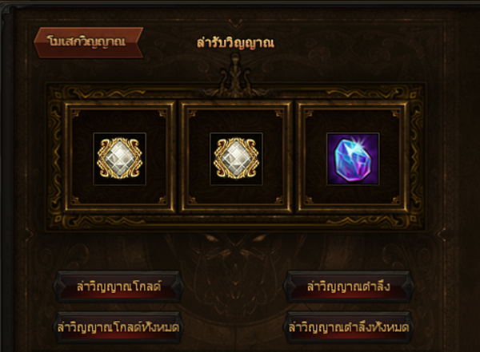Click the ล่ารับวิญญาณ heading
Screen dimensions: 480x352
tap(235, 43)
